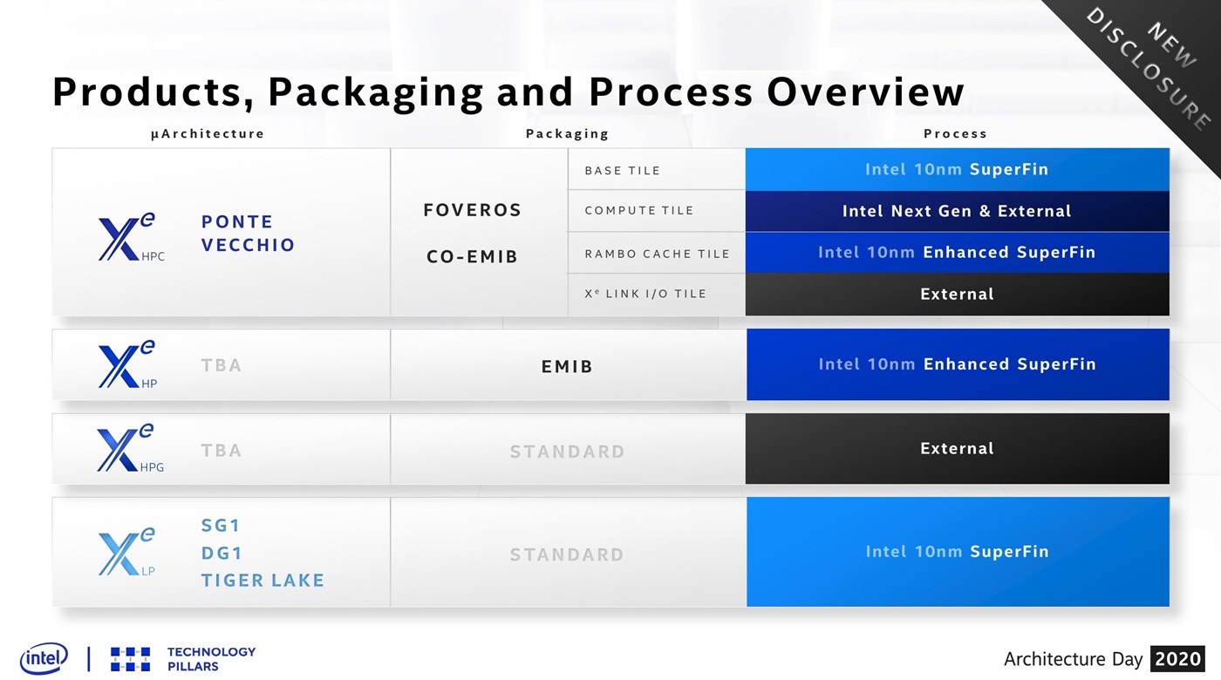1221x680 pixels.
Task: Click the Xe HP logo
Action: click(x=127, y=365)
